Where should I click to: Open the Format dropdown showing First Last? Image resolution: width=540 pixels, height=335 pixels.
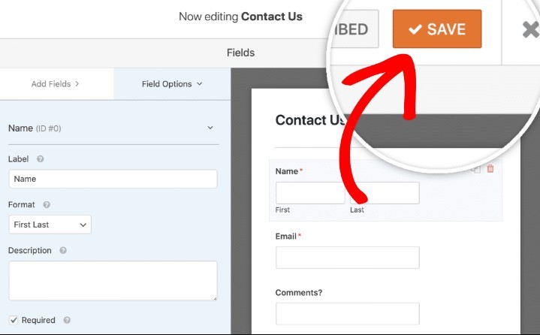50,224
